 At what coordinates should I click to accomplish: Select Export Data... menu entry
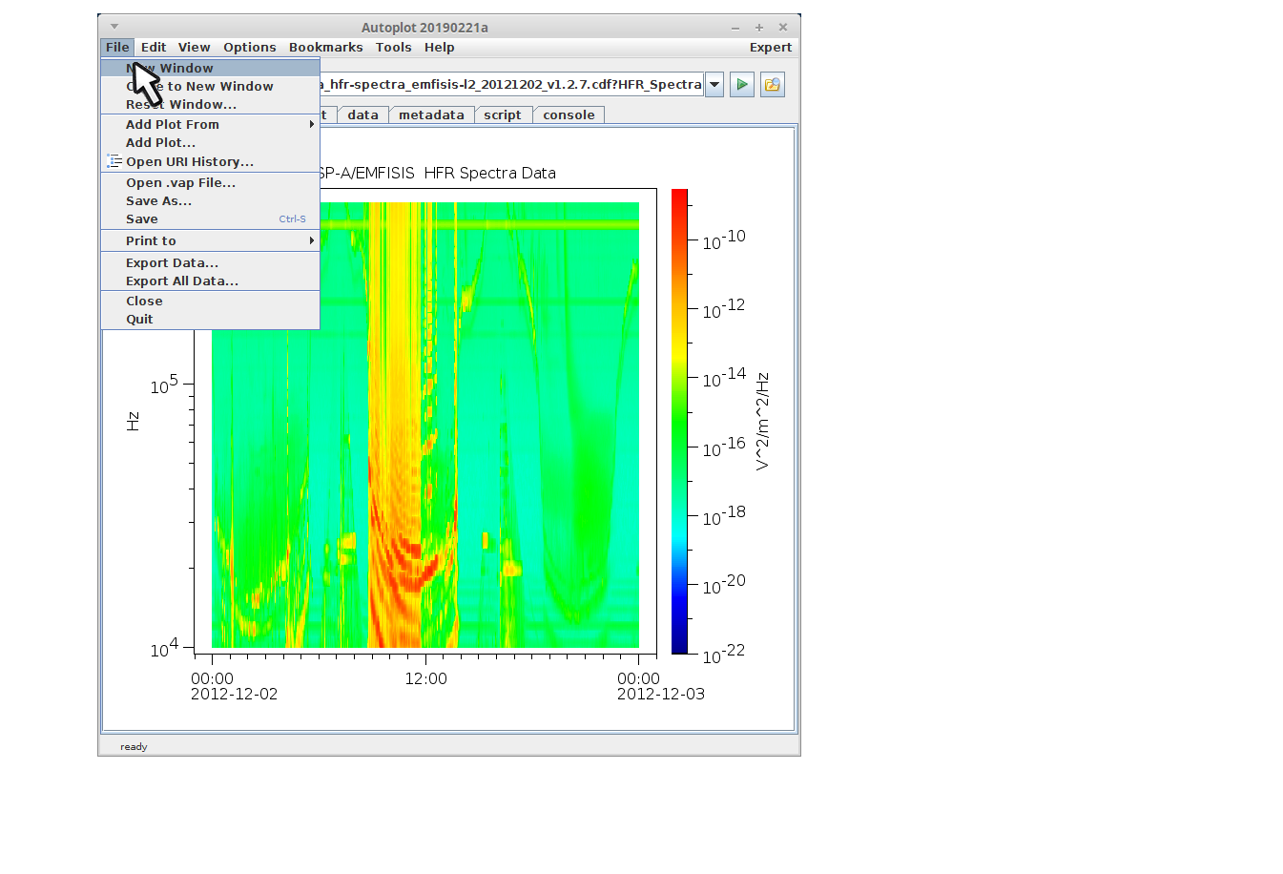[172, 263]
